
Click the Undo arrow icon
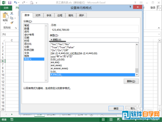point(16,3)
